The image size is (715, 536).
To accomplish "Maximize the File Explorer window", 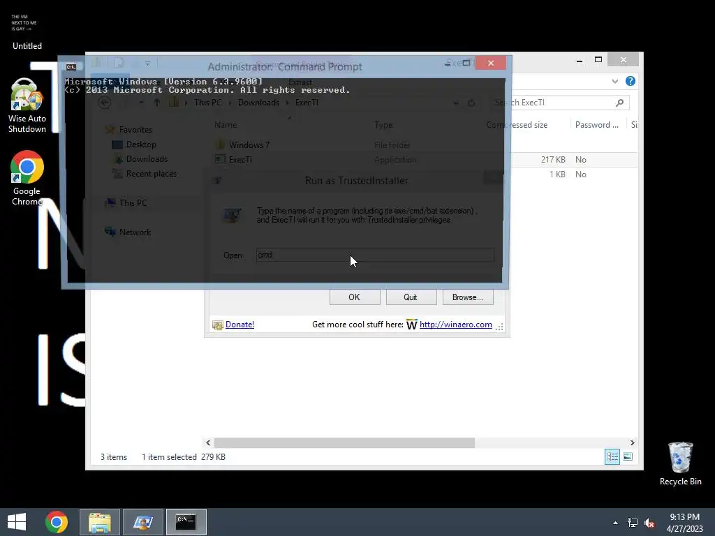I will click(x=598, y=60).
